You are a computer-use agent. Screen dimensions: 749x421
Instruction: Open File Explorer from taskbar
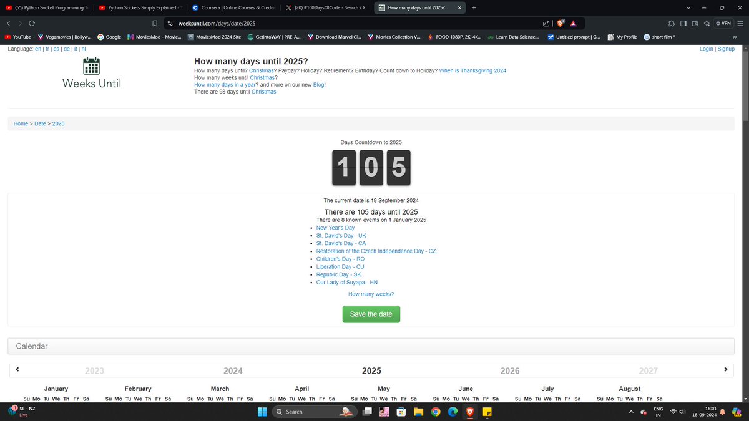[x=419, y=411]
